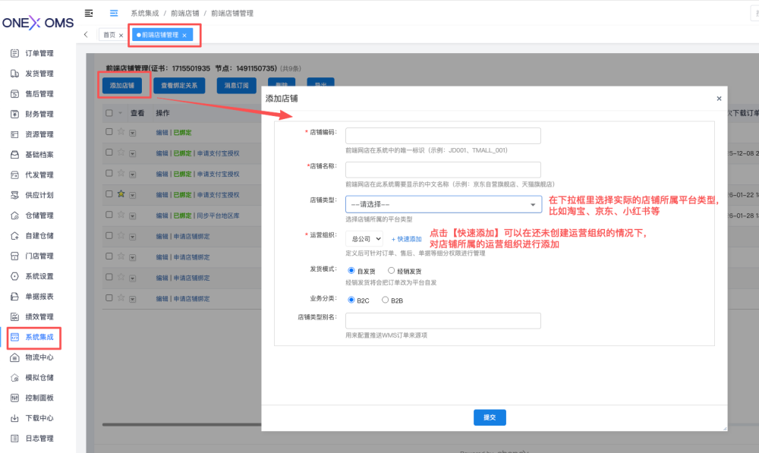
Task: Open 自建仓储 sidebar icon
Action: click(x=14, y=236)
